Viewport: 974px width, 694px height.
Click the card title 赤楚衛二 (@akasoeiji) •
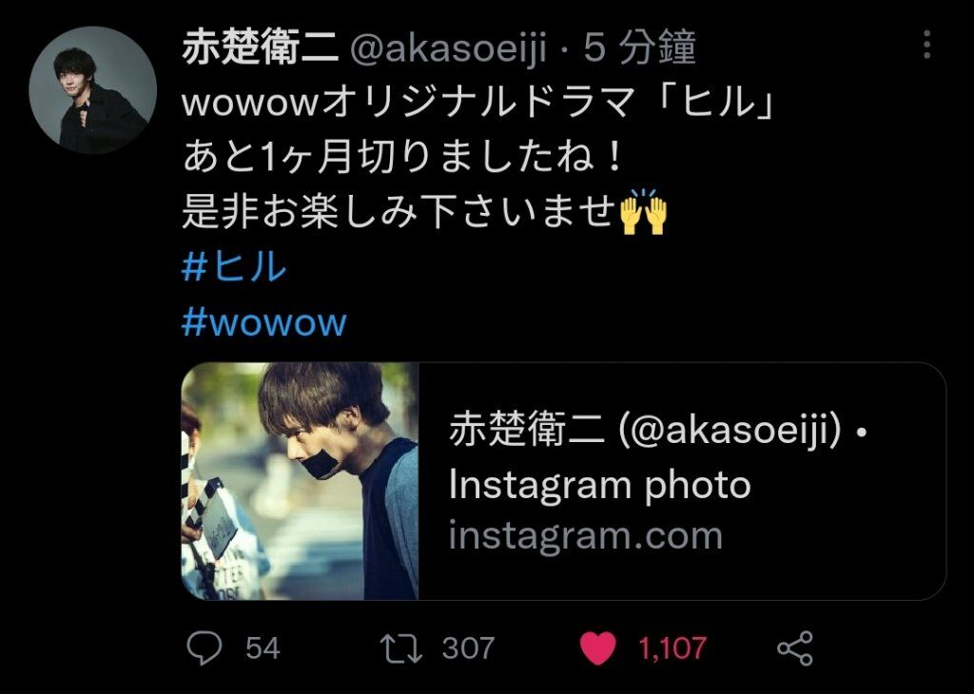658,430
